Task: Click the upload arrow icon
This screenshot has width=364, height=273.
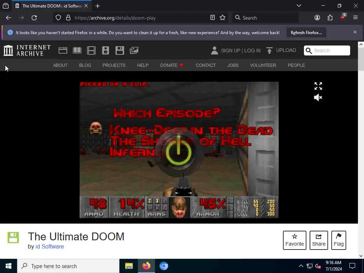Action: click(269, 50)
